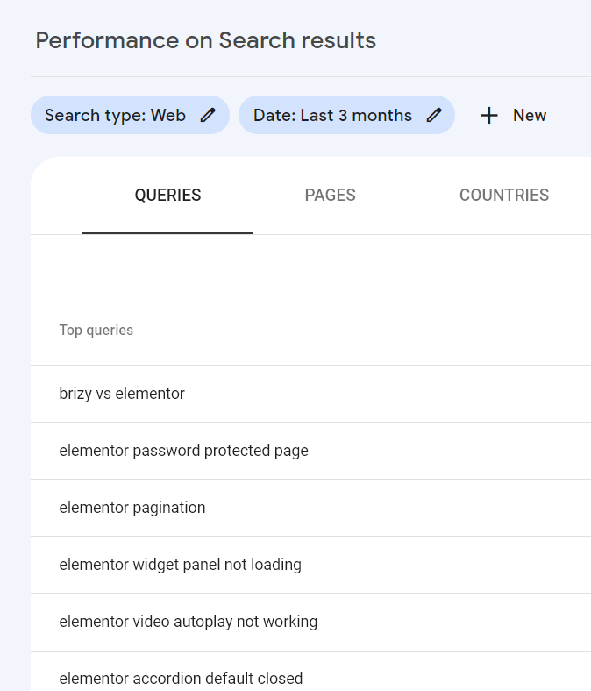Select the Top queries column header
The height and width of the screenshot is (691, 591).
point(96,330)
